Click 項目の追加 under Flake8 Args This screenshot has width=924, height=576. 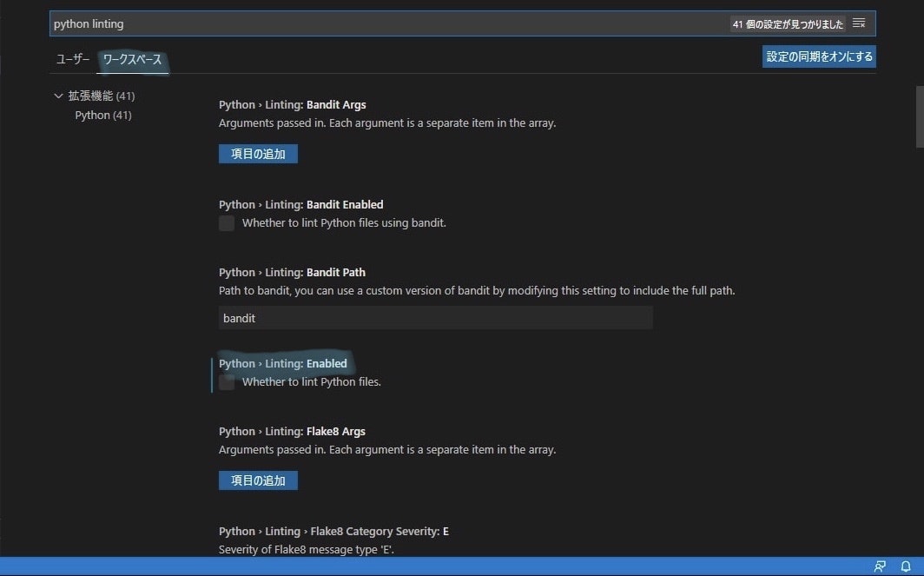258,480
